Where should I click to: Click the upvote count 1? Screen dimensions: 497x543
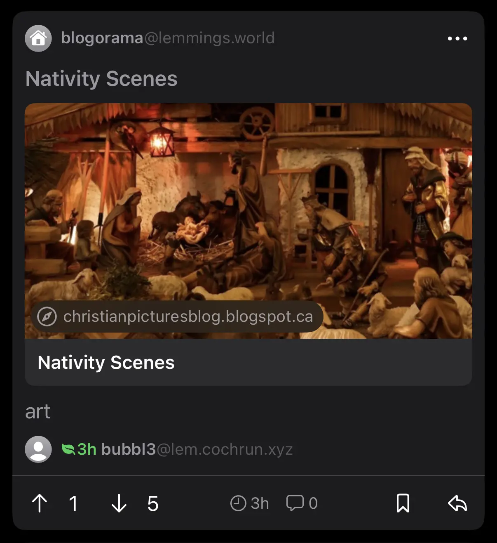coord(73,503)
